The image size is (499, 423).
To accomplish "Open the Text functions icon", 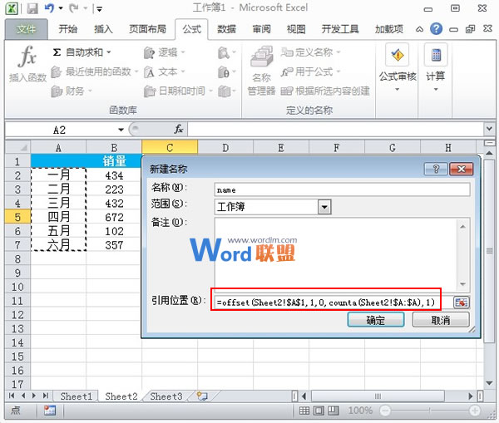I will pos(149,71).
